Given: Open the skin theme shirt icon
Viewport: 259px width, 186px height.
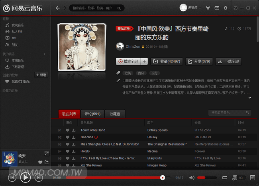Looking at the screenshot, I should click(x=208, y=8).
